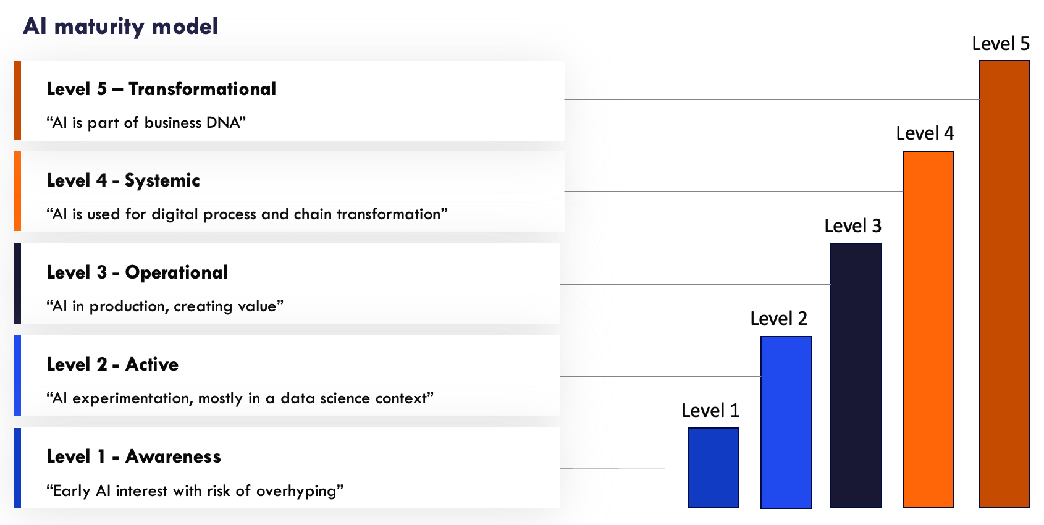Select the burnt orange Level 5 bar
This screenshot has width=1044, height=525.
tap(1004, 283)
